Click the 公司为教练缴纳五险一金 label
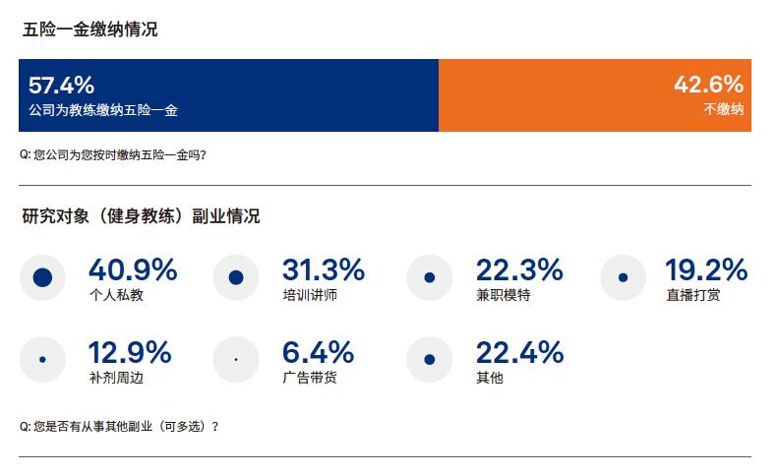Image resolution: width=779 pixels, height=476 pixels. pyautogui.click(x=103, y=111)
